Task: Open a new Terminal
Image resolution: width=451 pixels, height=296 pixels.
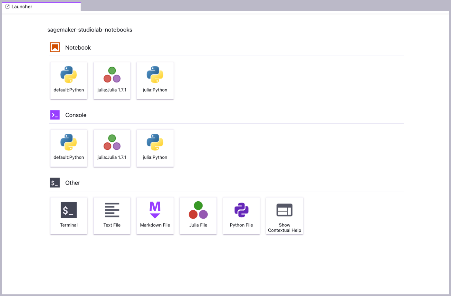Action: click(69, 216)
